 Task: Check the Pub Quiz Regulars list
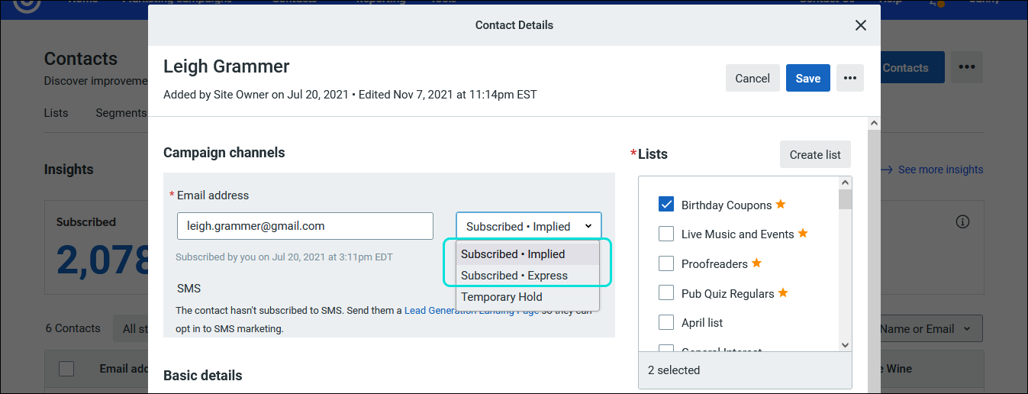(666, 293)
